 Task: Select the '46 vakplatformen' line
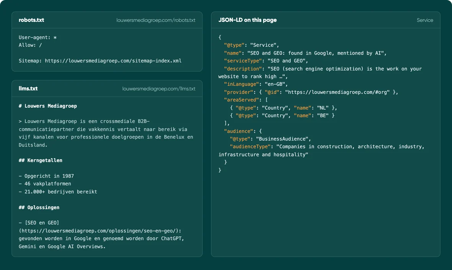point(45,184)
